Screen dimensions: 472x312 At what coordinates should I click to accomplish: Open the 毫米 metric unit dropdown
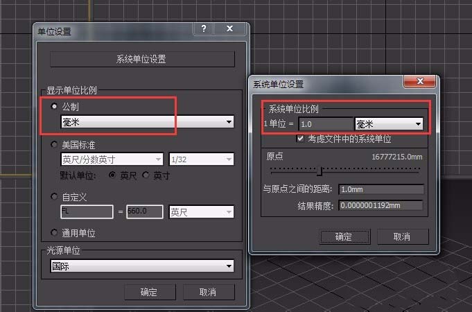click(147, 122)
